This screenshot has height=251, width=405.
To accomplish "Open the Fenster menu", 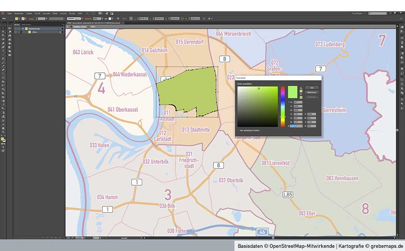I will point(72,14).
